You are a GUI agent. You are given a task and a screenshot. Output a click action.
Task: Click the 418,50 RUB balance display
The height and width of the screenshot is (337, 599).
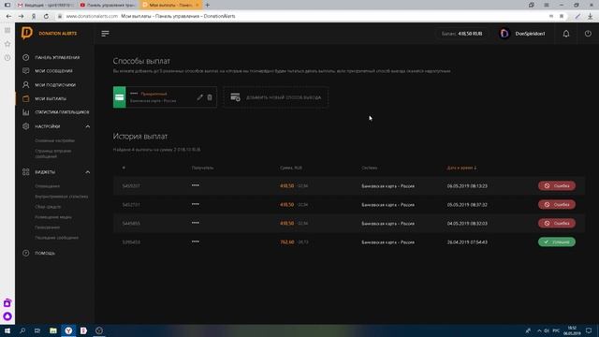(461, 34)
